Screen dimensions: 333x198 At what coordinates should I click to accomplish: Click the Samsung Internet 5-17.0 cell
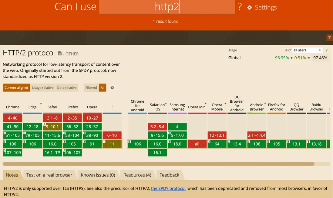177,135
